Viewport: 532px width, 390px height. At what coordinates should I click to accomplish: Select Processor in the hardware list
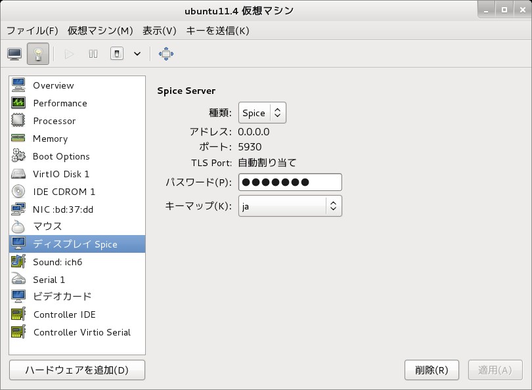pyautogui.click(x=78, y=121)
